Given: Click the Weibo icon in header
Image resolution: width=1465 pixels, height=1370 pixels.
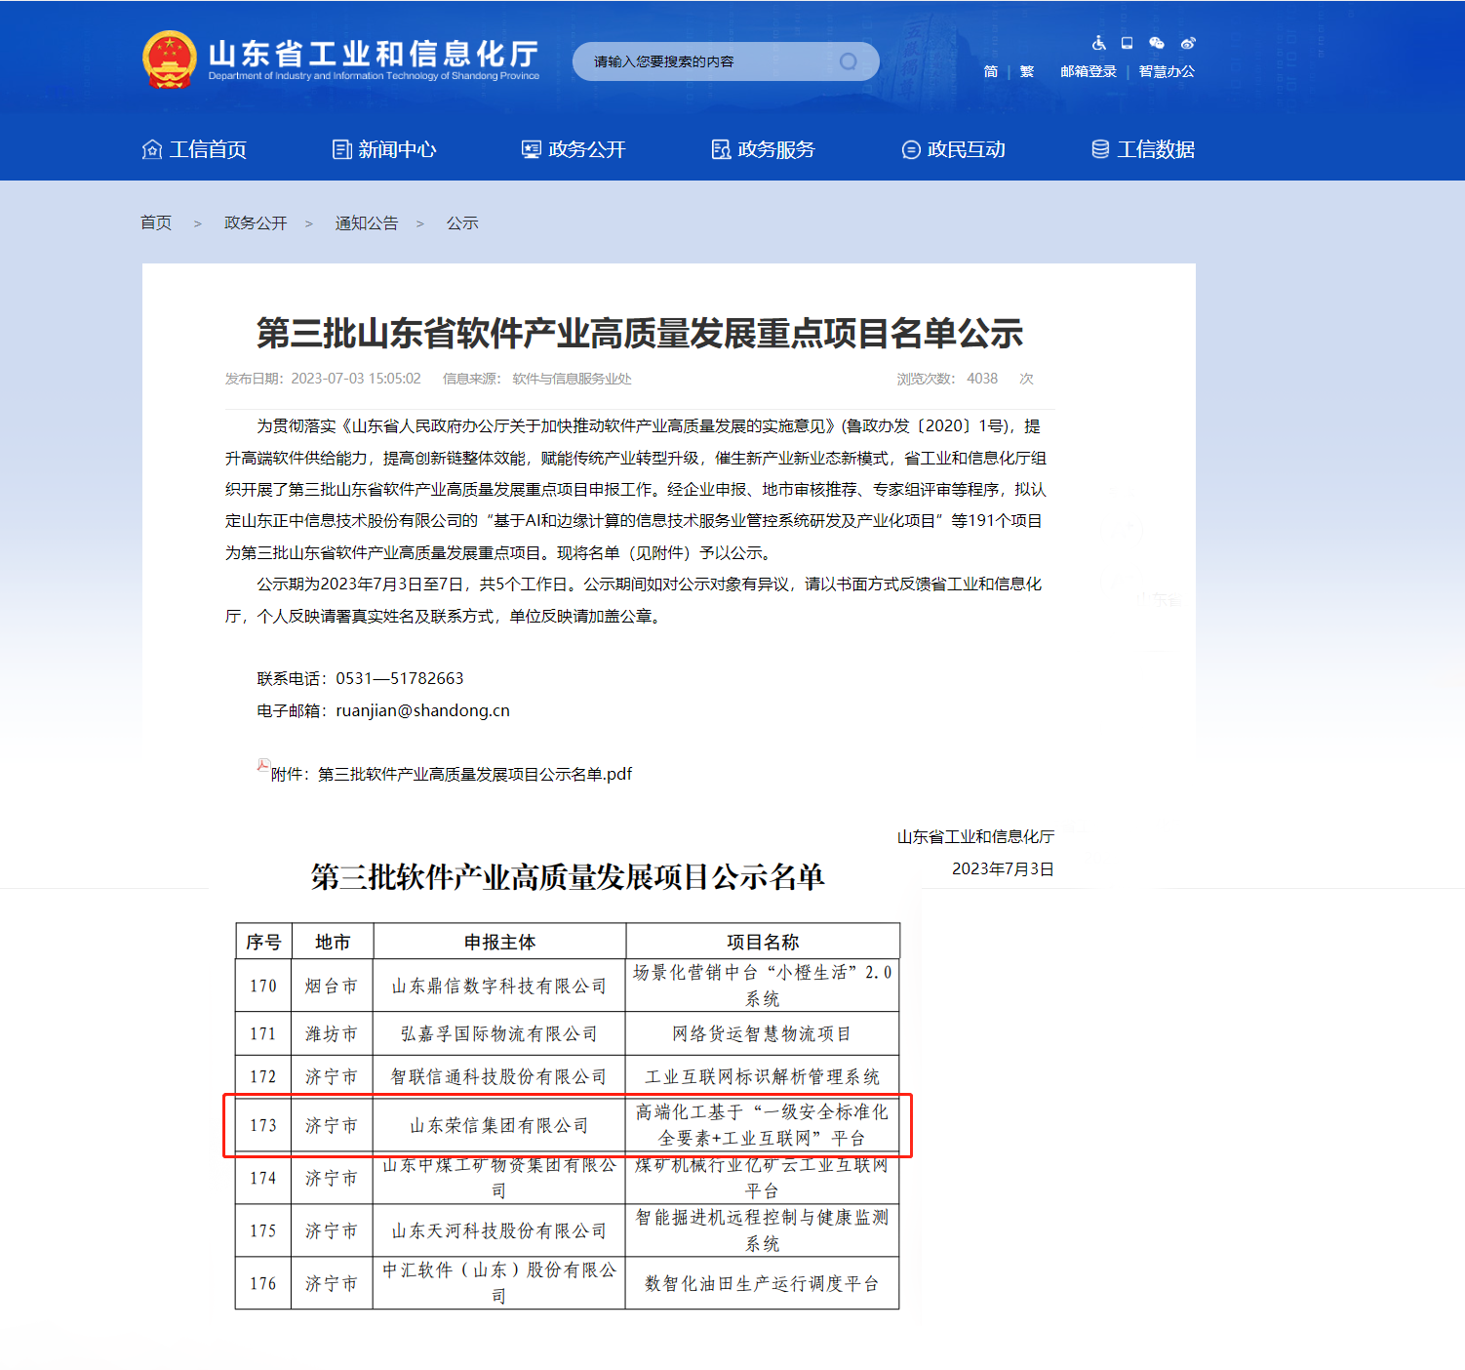Looking at the screenshot, I should point(1187,43).
